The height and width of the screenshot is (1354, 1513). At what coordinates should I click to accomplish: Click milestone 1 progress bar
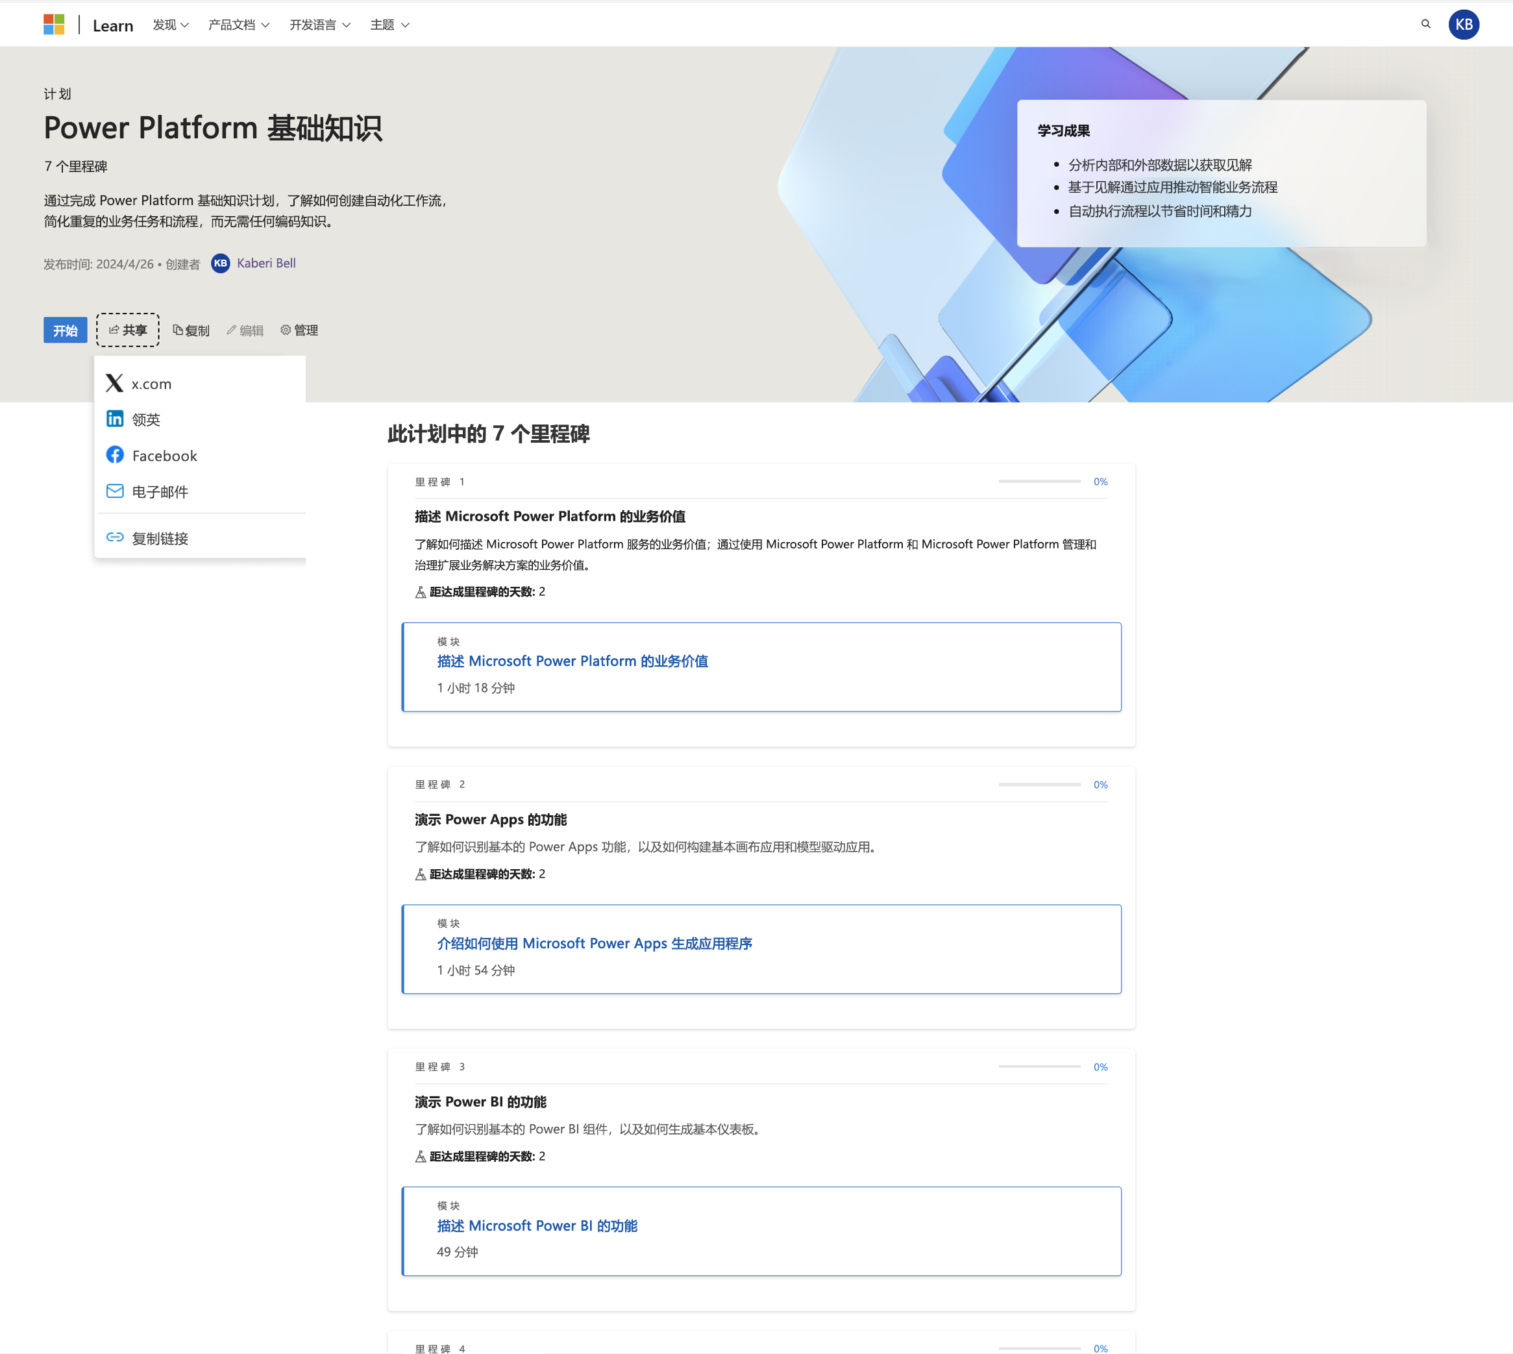pos(1039,482)
